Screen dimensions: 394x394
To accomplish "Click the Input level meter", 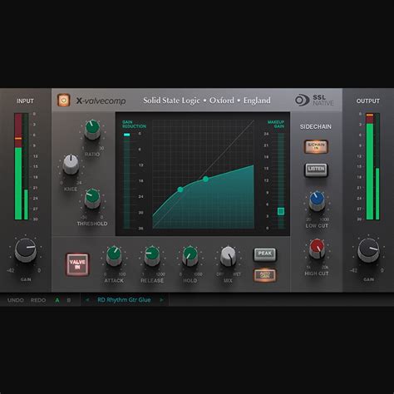I will tap(22, 166).
